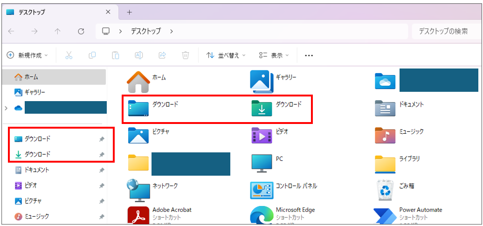Screen dimensions: 483x226
Task: Click pin icon beside sidebar ドキュメント
Action: (102, 170)
